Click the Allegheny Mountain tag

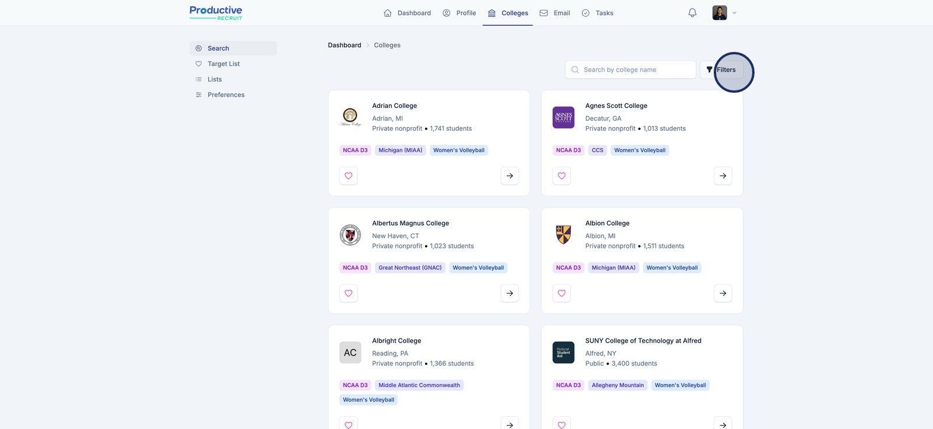(618, 385)
